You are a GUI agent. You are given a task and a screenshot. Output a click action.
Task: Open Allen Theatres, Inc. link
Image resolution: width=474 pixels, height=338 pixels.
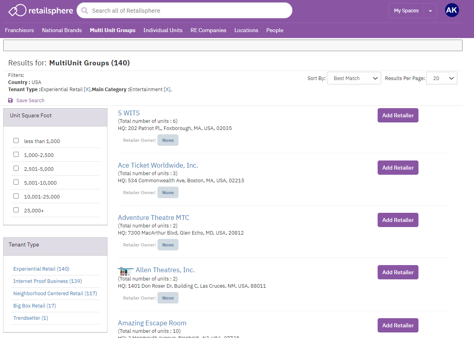coord(165,270)
